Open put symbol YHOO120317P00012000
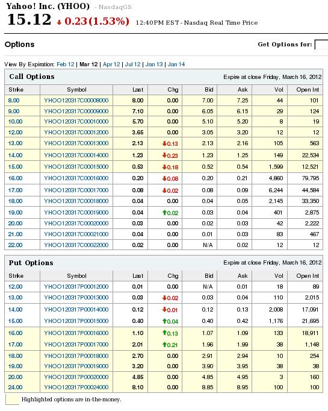Image resolution: width=328 pixels, height=411 pixels. pos(76,287)
